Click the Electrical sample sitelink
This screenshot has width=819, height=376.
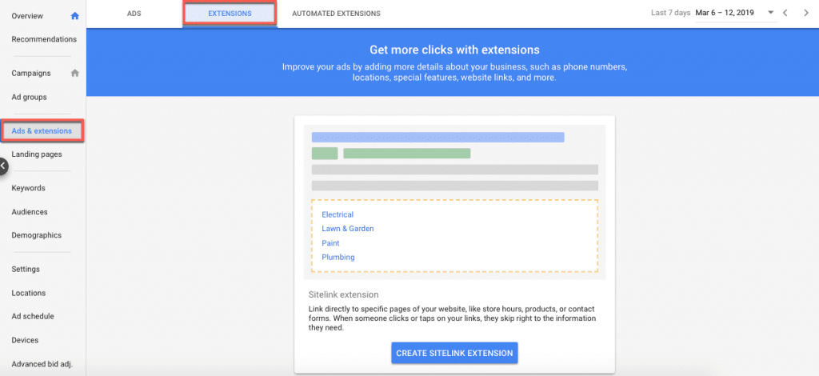point(338,214)
